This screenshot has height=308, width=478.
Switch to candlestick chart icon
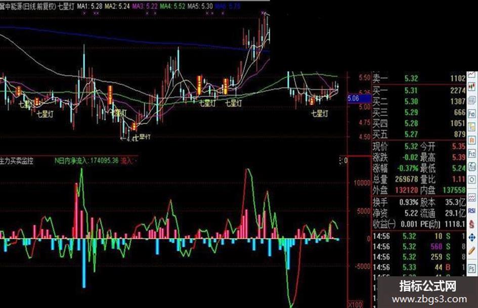pyautogui.click(x=471, y=87)
